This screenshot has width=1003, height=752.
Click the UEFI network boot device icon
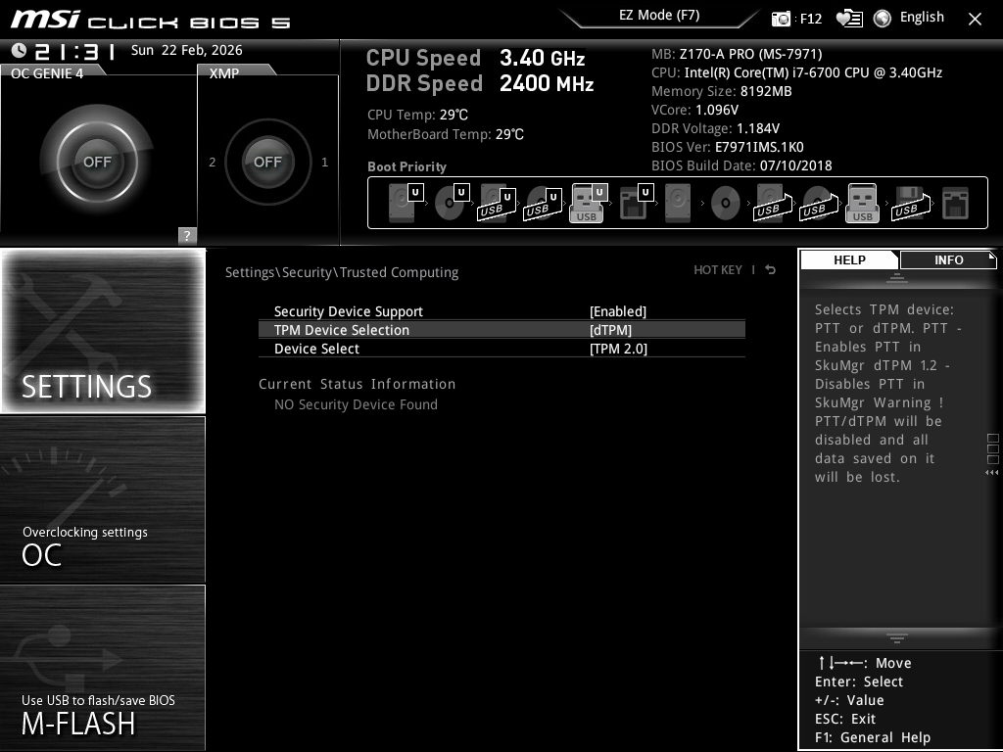[x=637, y=203]
